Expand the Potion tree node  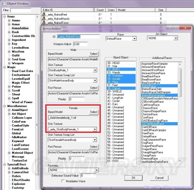point(9,87)
